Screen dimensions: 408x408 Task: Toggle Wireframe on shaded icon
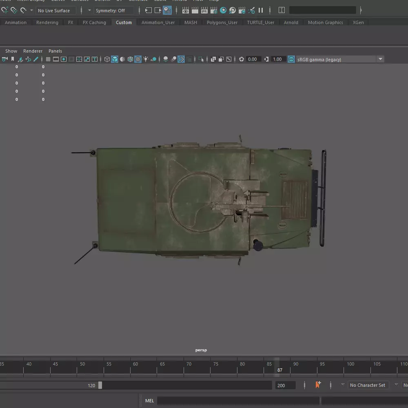(131, 59)
